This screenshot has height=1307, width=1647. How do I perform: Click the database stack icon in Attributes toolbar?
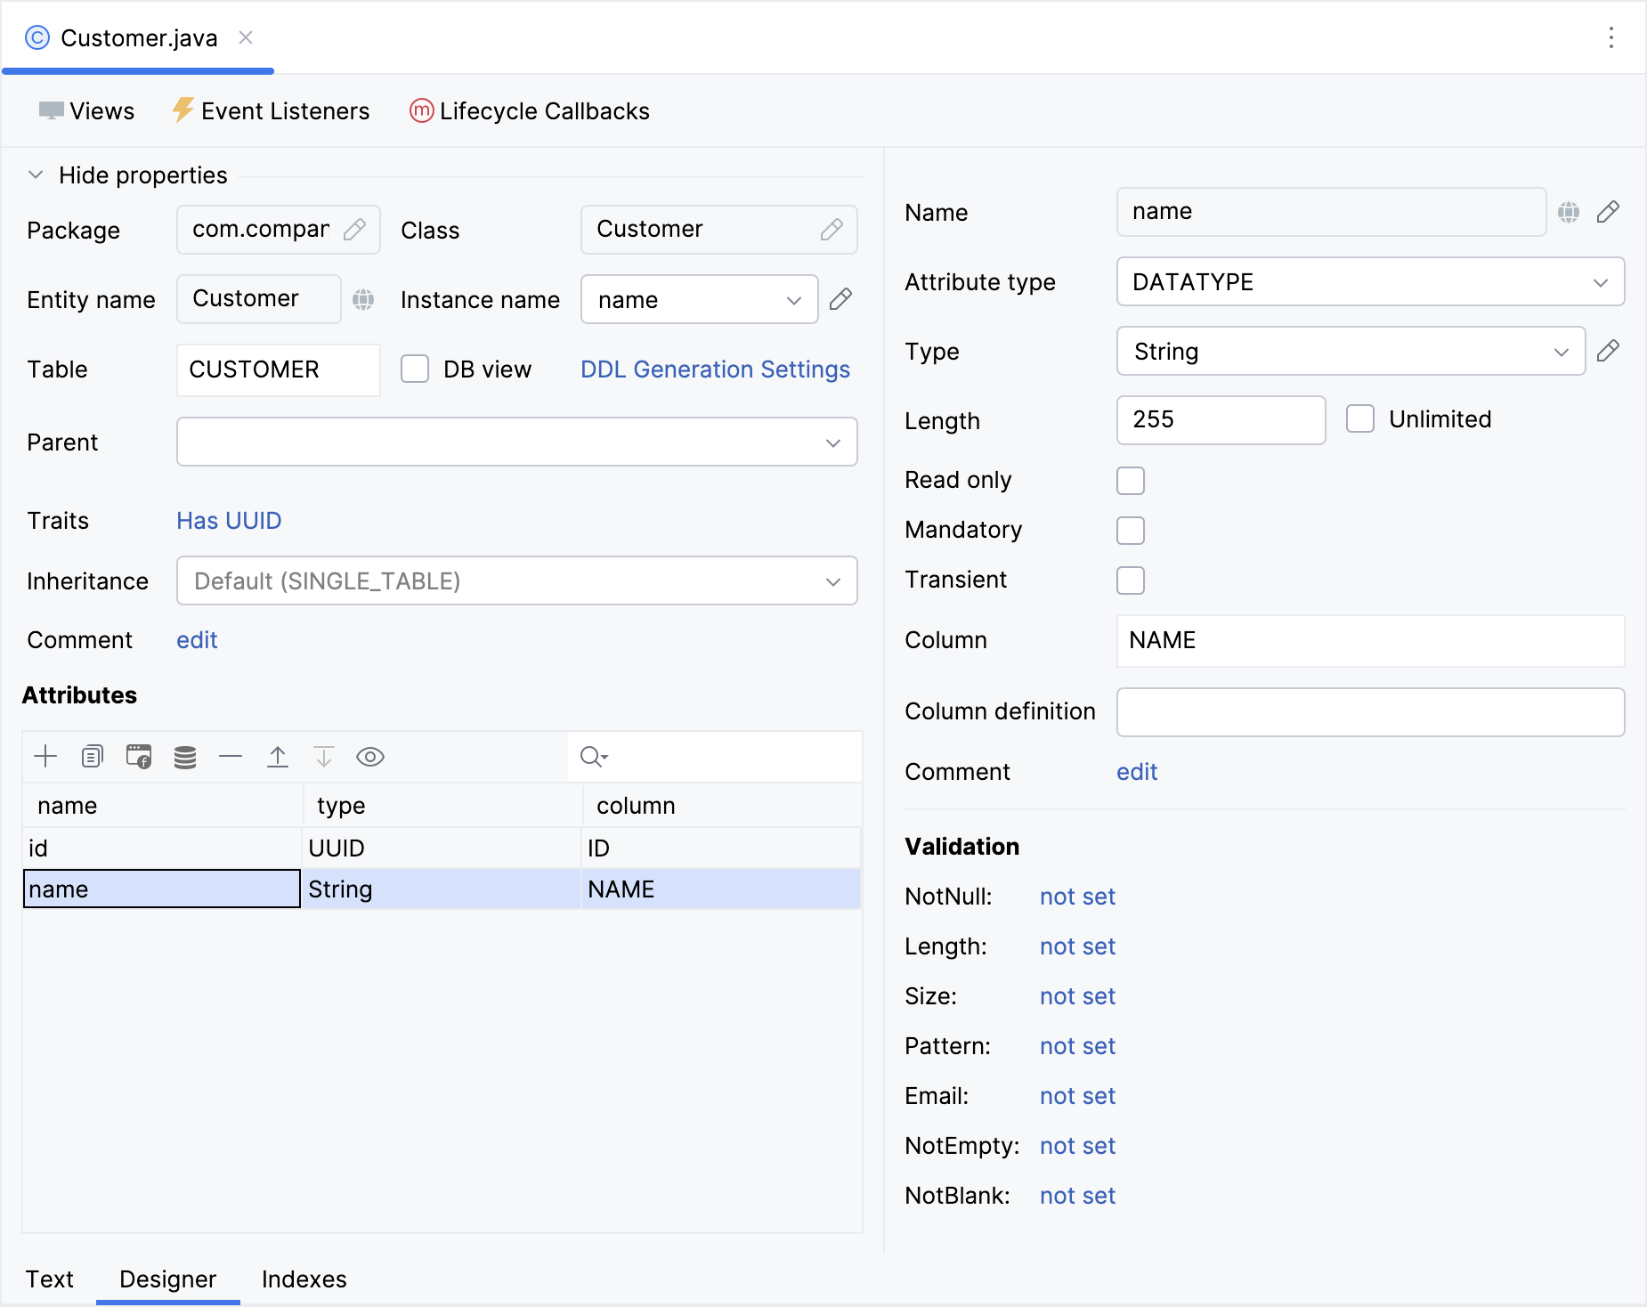point(185,757)
